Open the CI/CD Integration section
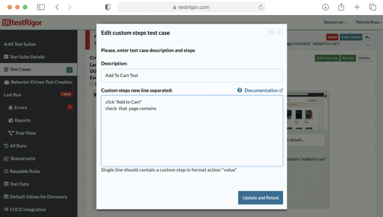The image size is (383, 217). point(28,209)
